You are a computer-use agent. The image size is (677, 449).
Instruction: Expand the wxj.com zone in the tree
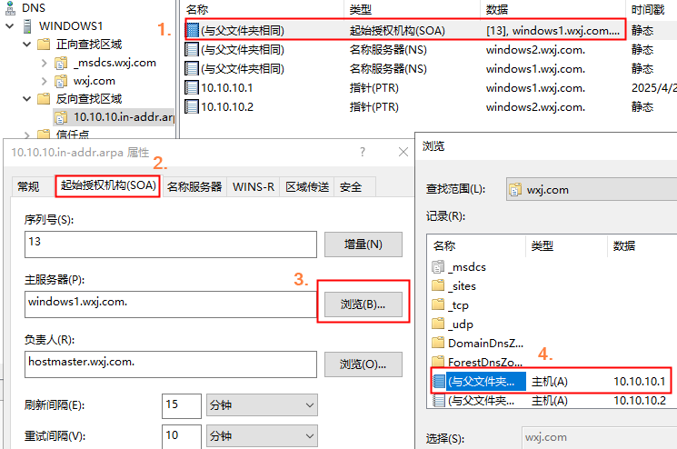pos(44,81)
